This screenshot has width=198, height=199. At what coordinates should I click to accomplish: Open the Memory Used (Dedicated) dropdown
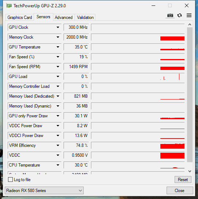tap(58, 96)
